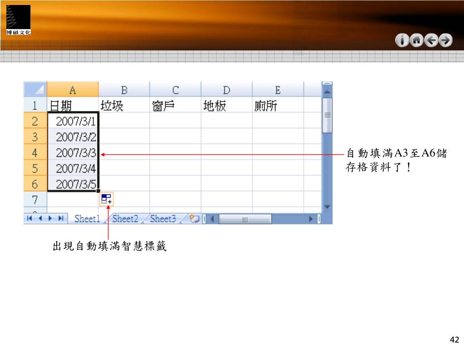Insert a new worksheet tab icon
Screen dimensions: 464x348
[x=194, y=219]
